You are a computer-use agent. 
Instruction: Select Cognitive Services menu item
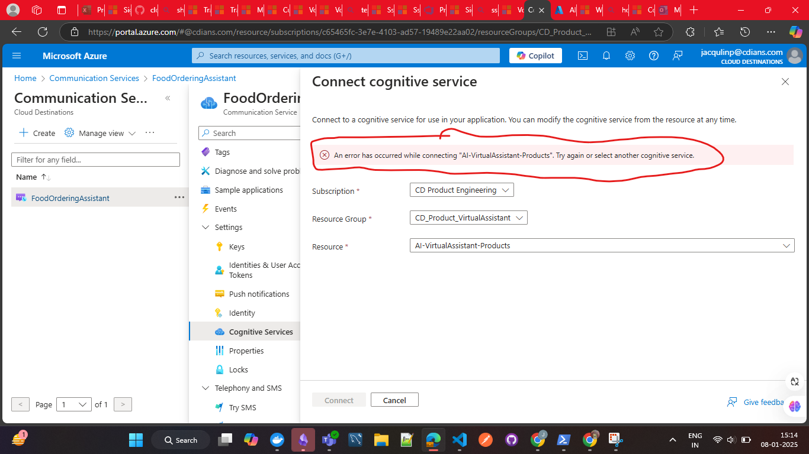pyautogui.click(x=261, y=332)
